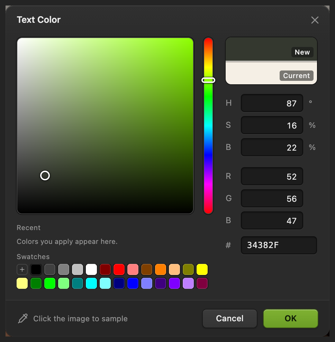
Task: Focus the hex code field 34382F
Action: pos(279,245)
